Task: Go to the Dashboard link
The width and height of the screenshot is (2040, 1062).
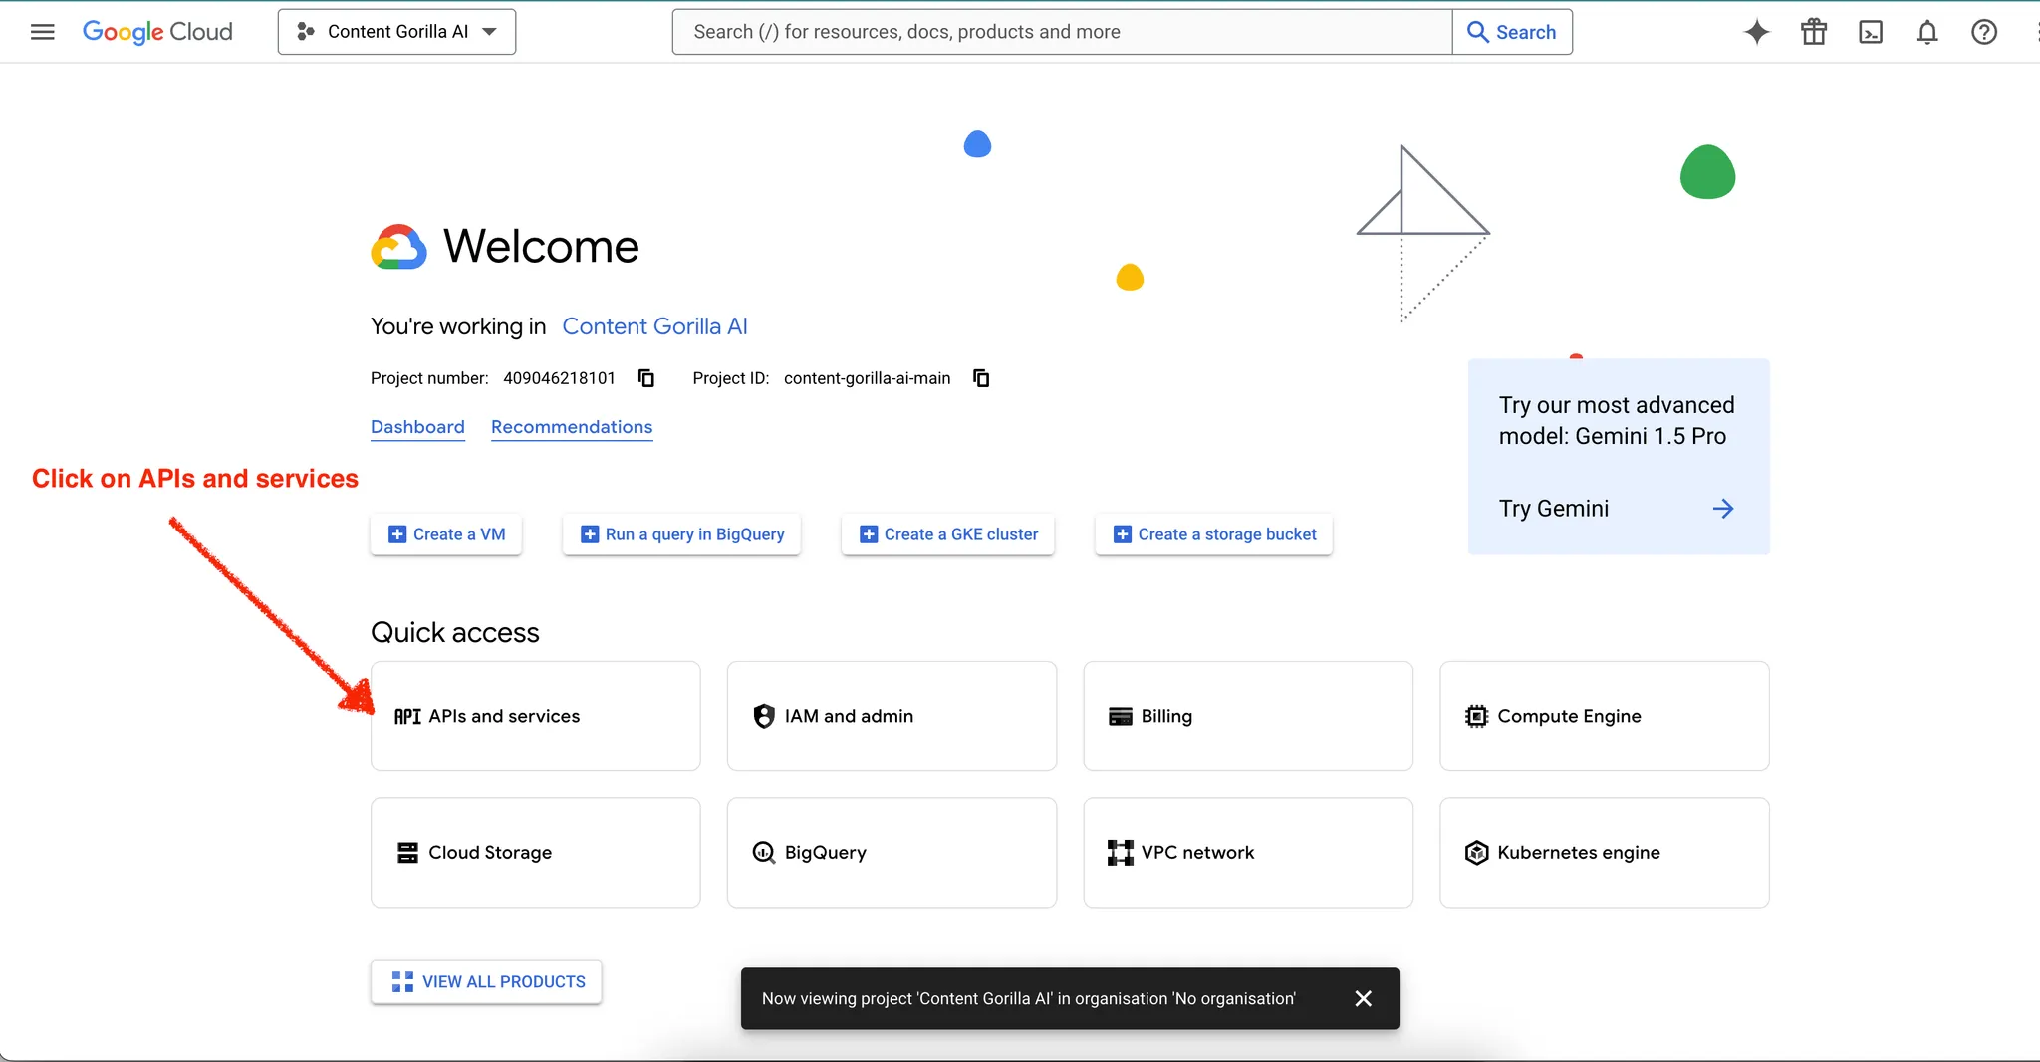Action: pyautogui.click(x=417, y=427)
